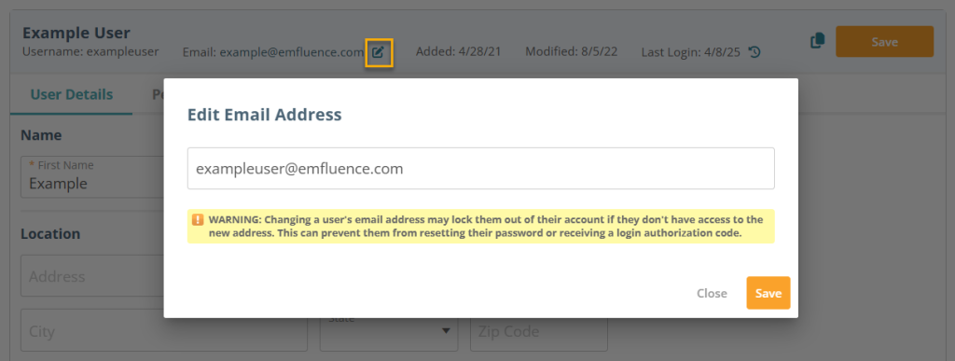
Task: Click the yellow WARNING message banner
Action: coord(480,227)
